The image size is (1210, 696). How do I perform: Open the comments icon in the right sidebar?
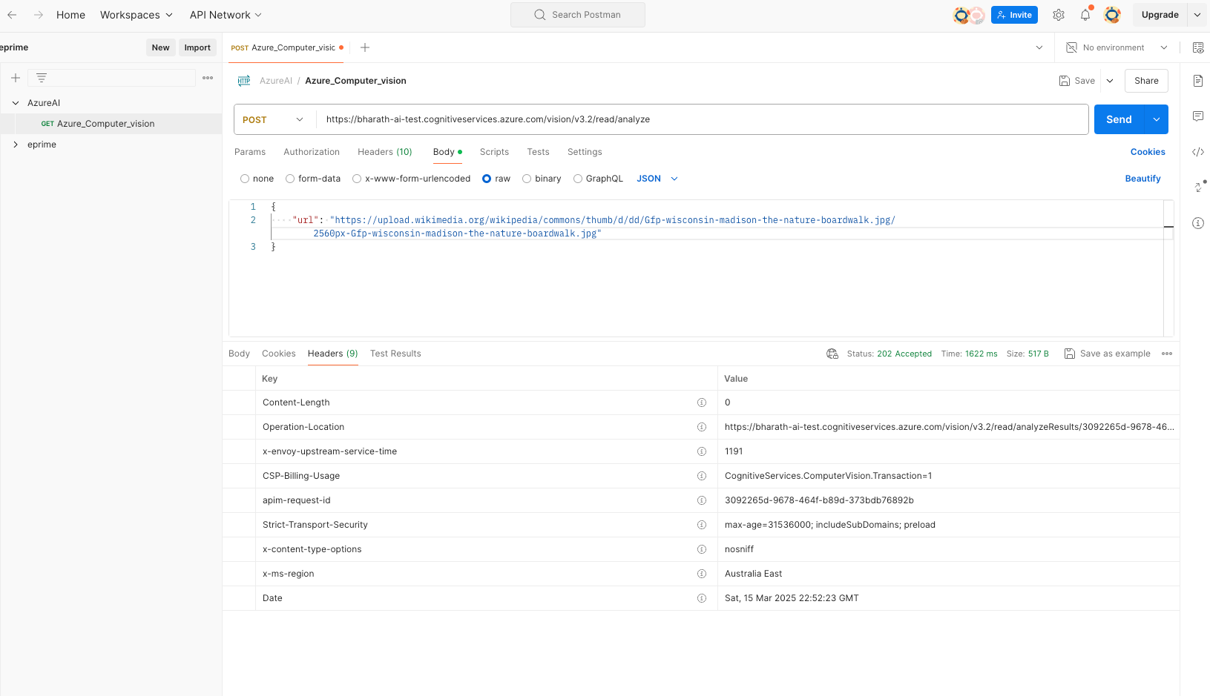1198,116
